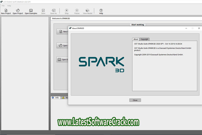Minimize the About SPARK3D dialog
This screenshot has width=202, height=135.
coord(186,28)
